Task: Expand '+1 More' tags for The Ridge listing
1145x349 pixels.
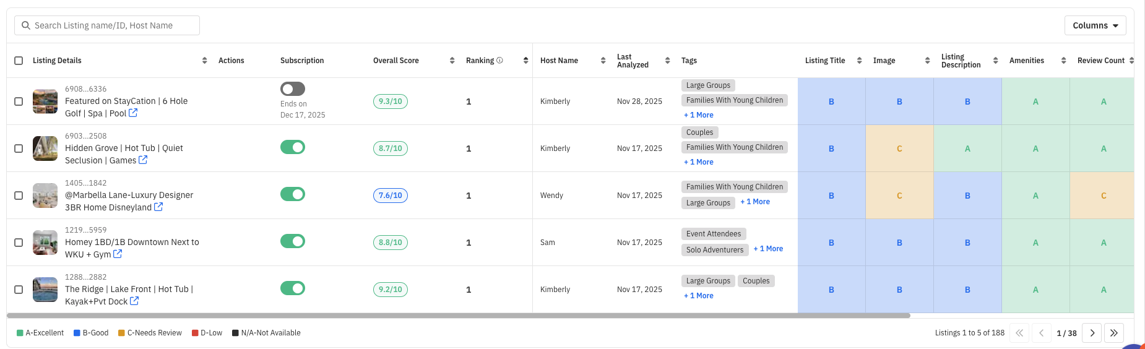Action: coord(699,296)
